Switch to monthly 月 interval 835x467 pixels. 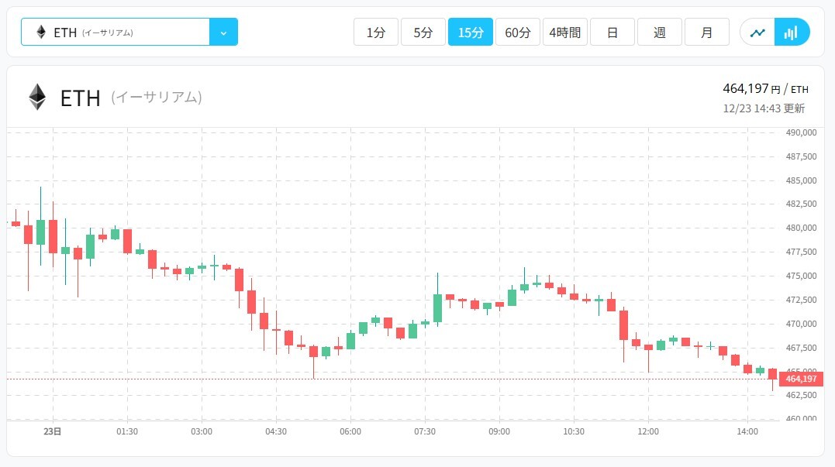tap(707, 33)
